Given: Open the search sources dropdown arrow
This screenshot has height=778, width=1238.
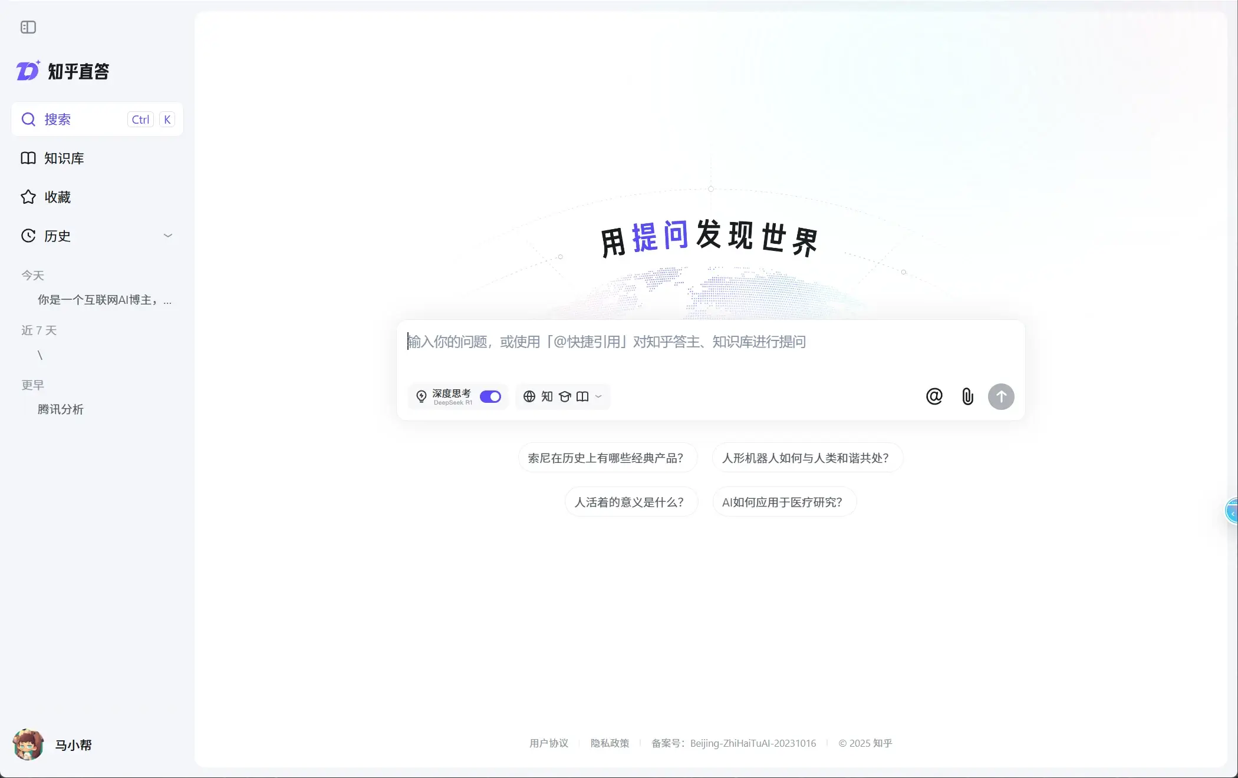Looking at the screenshot, I should (598, 396).
